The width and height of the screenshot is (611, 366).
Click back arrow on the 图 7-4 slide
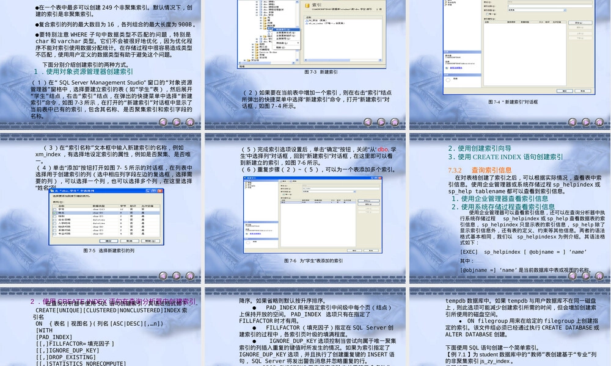pyautogui.click(x=573, y=122)
